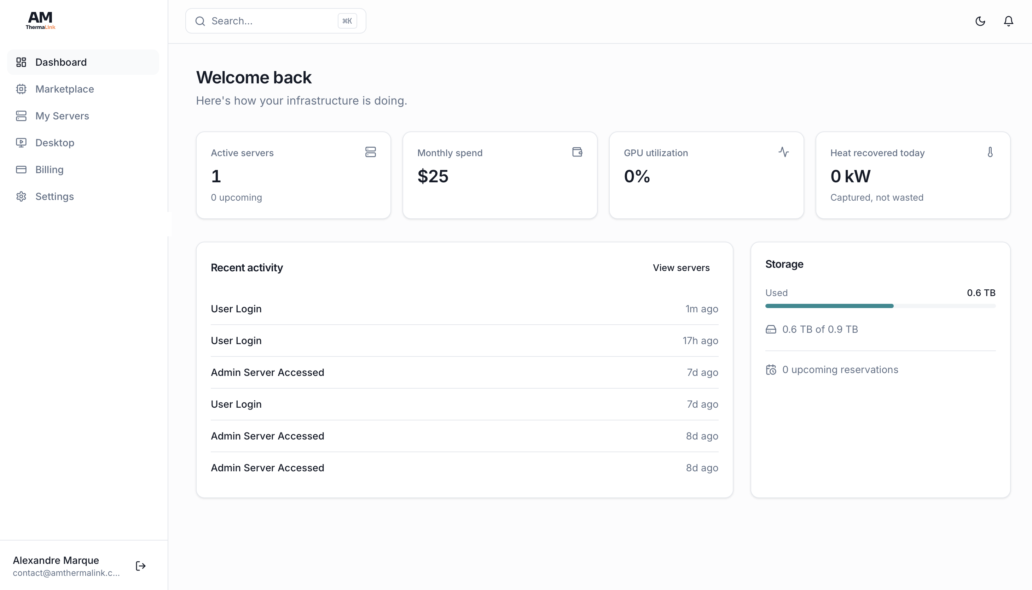Screen dimensions: 1032x590
Task: Open My Servers page
Action: tap(83, 116)
